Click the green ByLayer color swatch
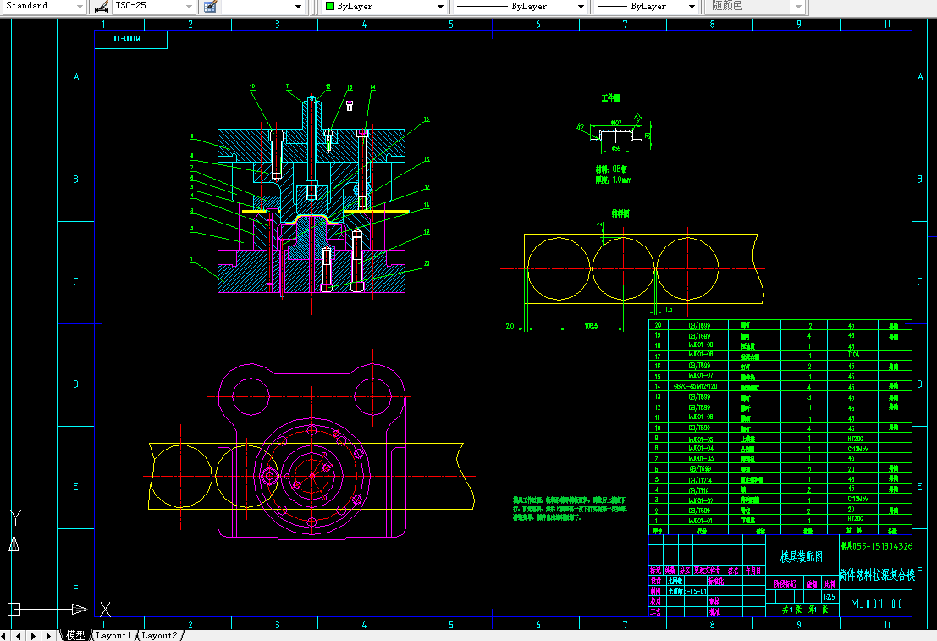This screenshot has height=641, width=937. [x=330, y=6]
